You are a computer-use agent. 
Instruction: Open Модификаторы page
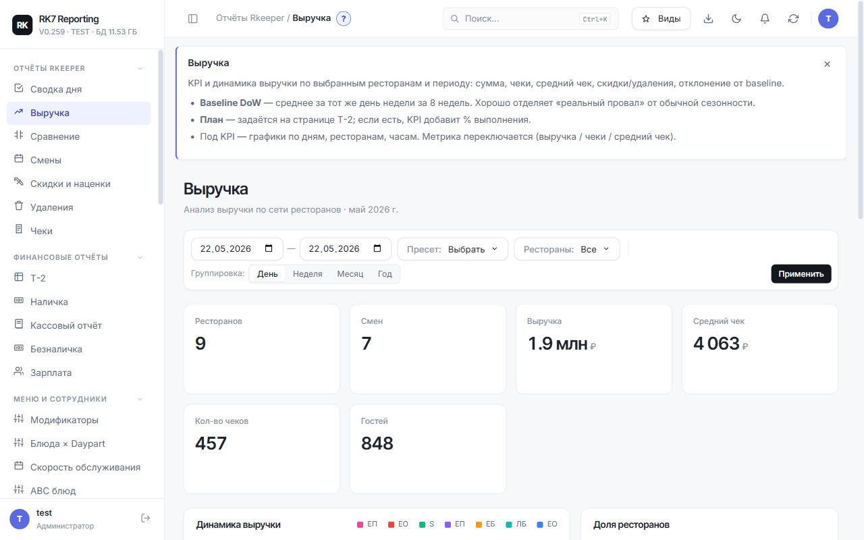pos(79,420)
